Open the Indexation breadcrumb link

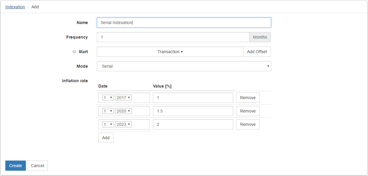[15, 7]
